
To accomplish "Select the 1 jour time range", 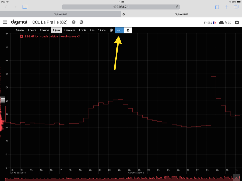I will [56, 30].
